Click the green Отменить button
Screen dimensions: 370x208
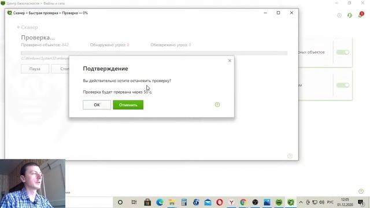(x=128, y=105)
